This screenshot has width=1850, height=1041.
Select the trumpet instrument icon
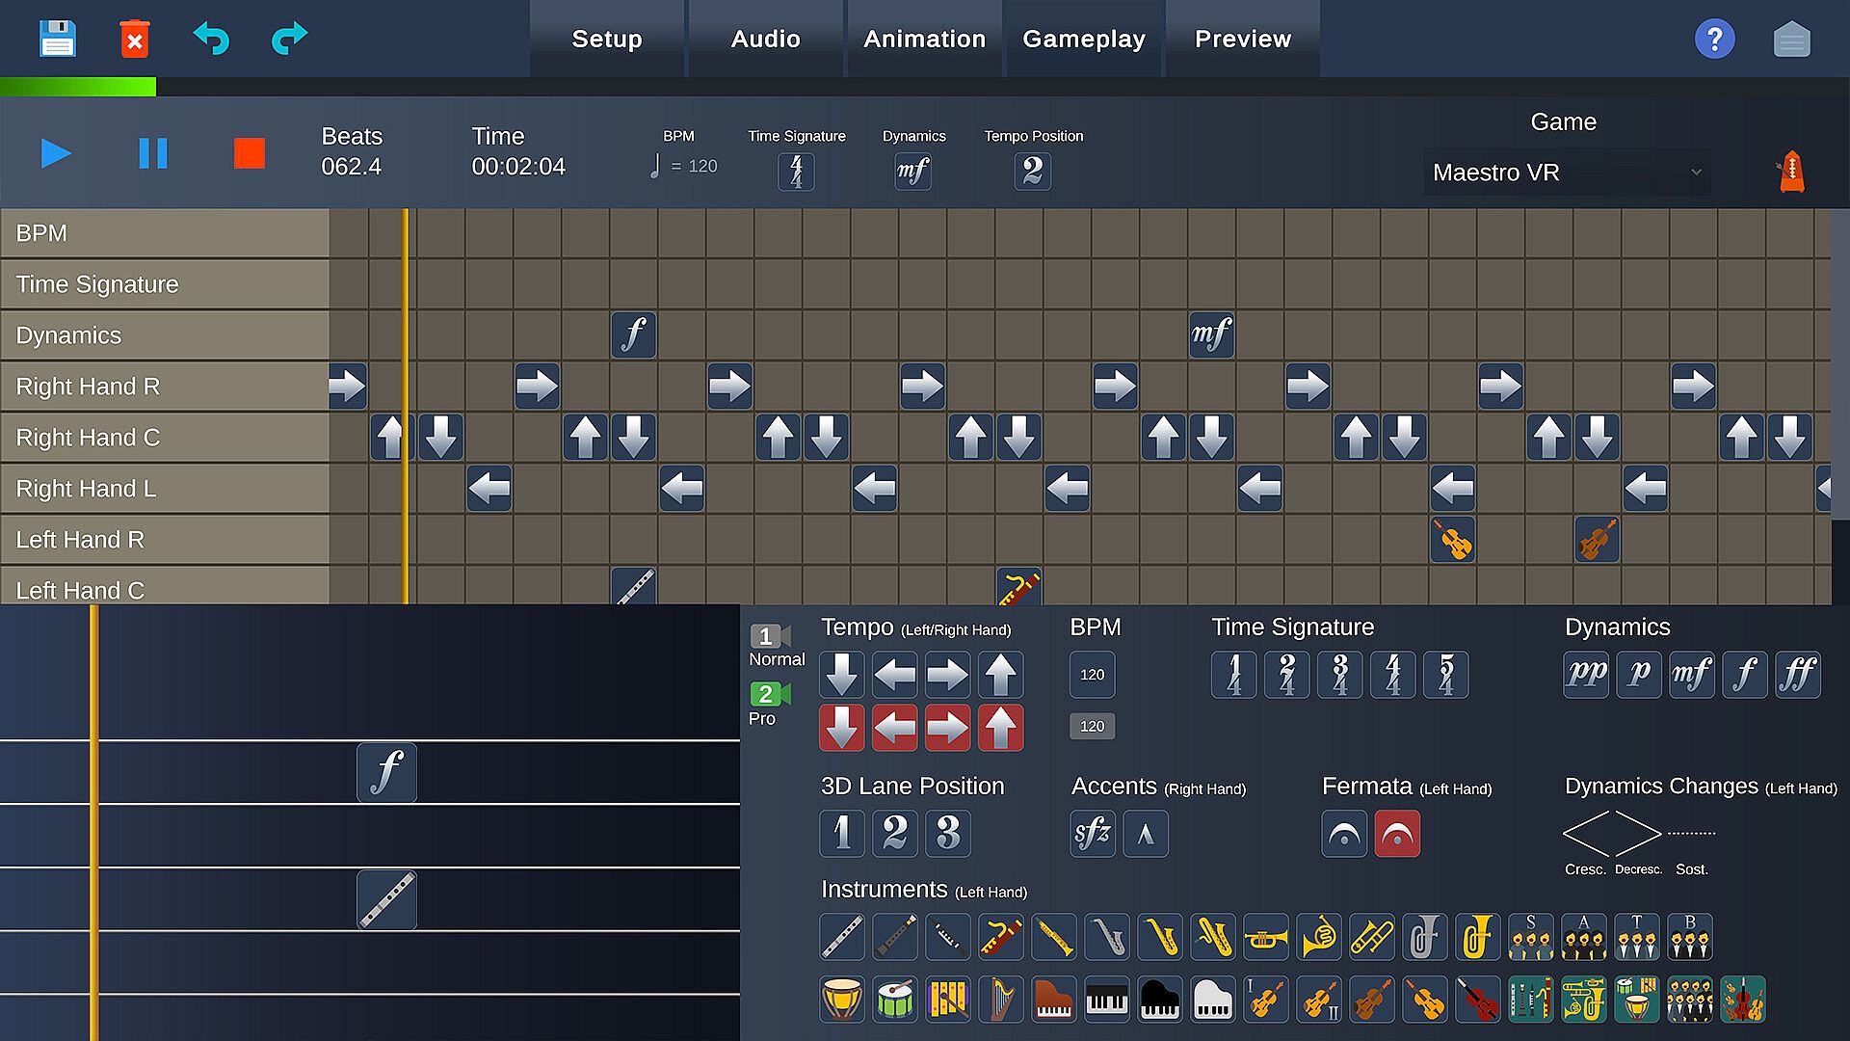1265,937
